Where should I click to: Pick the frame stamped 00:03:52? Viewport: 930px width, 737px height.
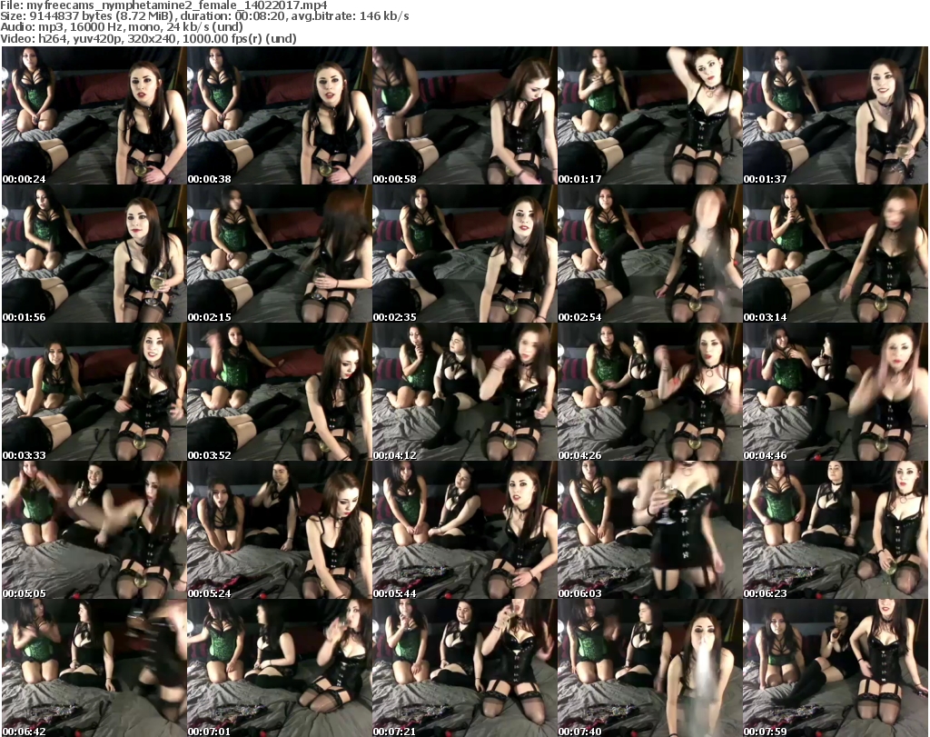[280, 393]
